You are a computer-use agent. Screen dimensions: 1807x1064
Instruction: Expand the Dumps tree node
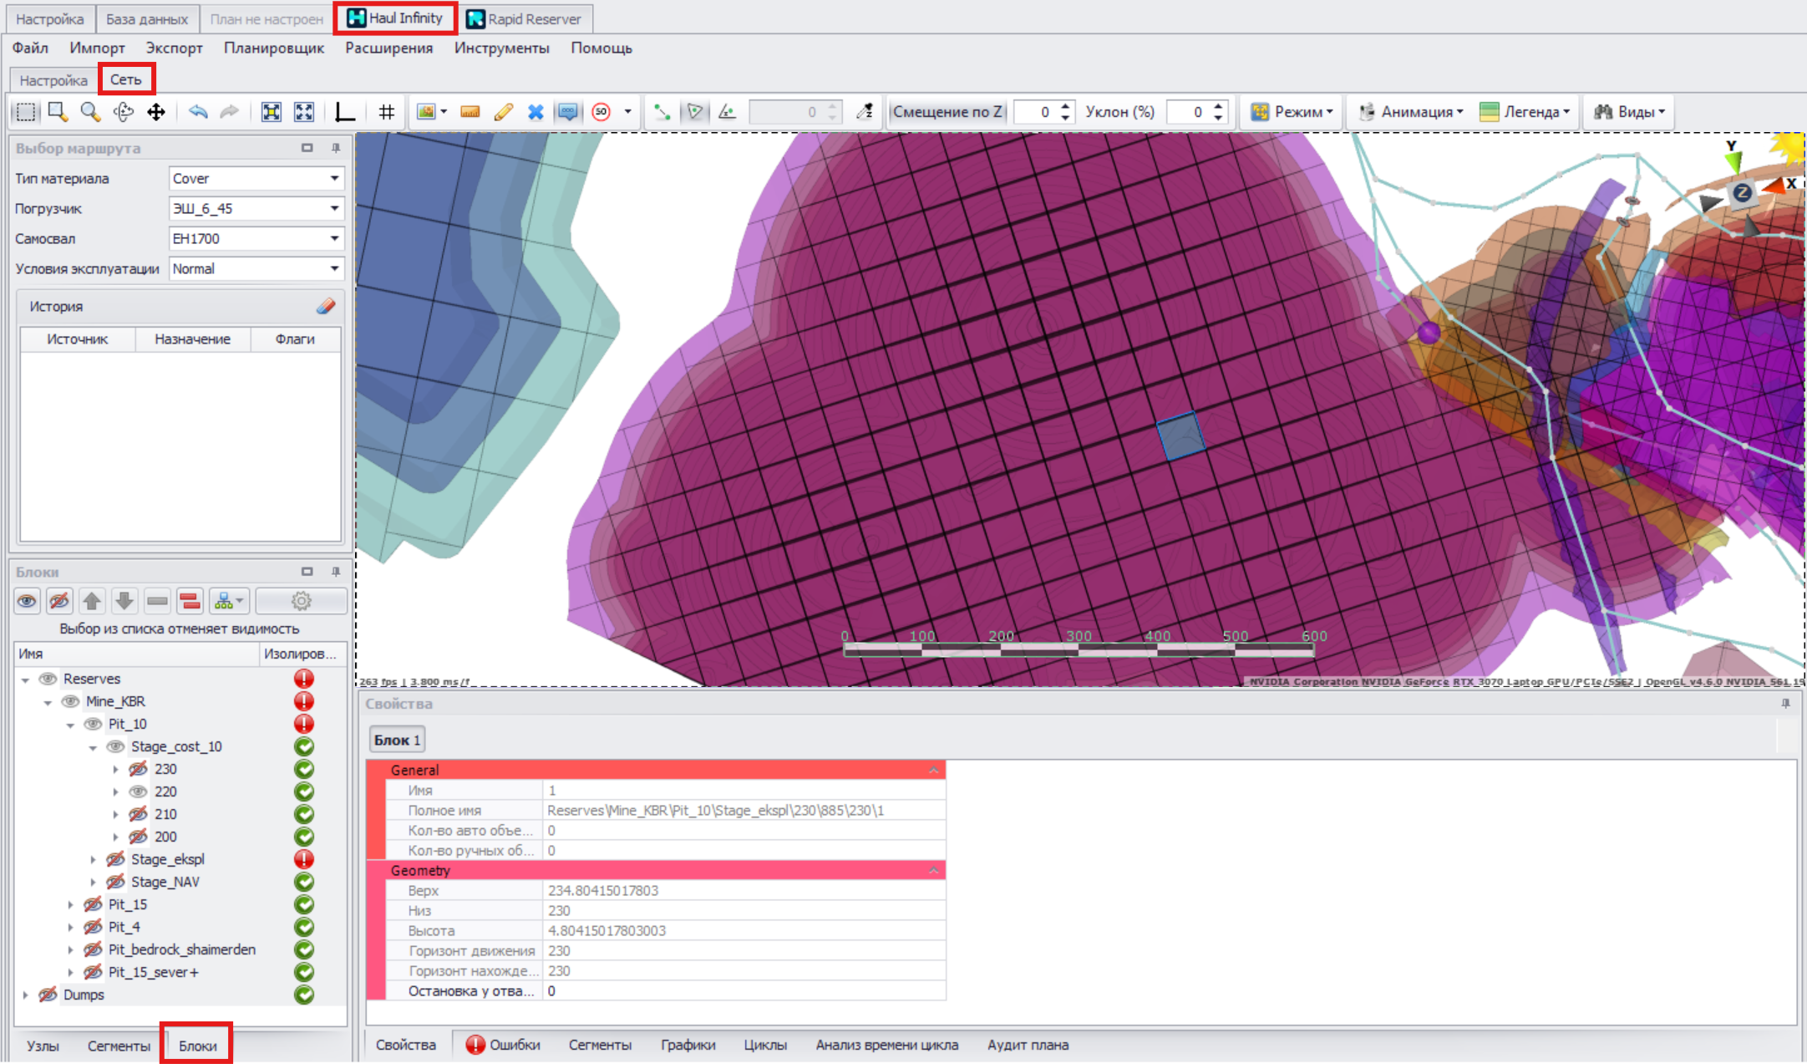(25, 995)
